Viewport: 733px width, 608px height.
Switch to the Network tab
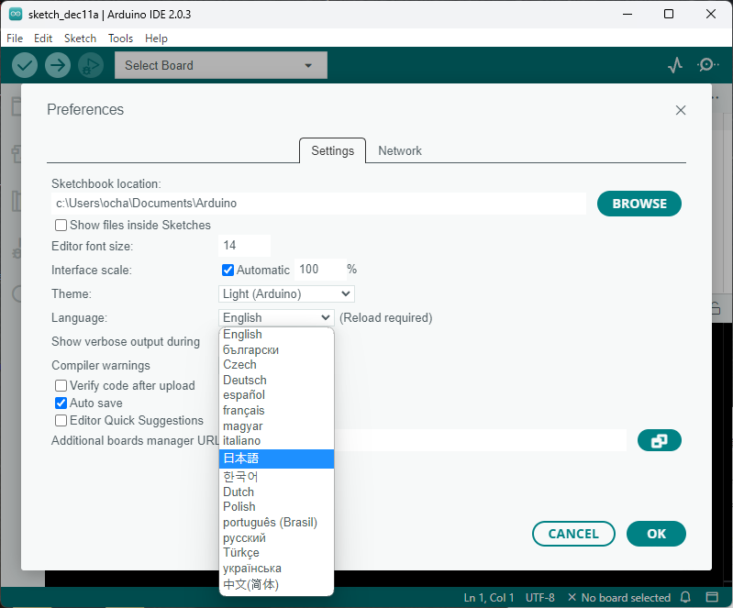400,151
